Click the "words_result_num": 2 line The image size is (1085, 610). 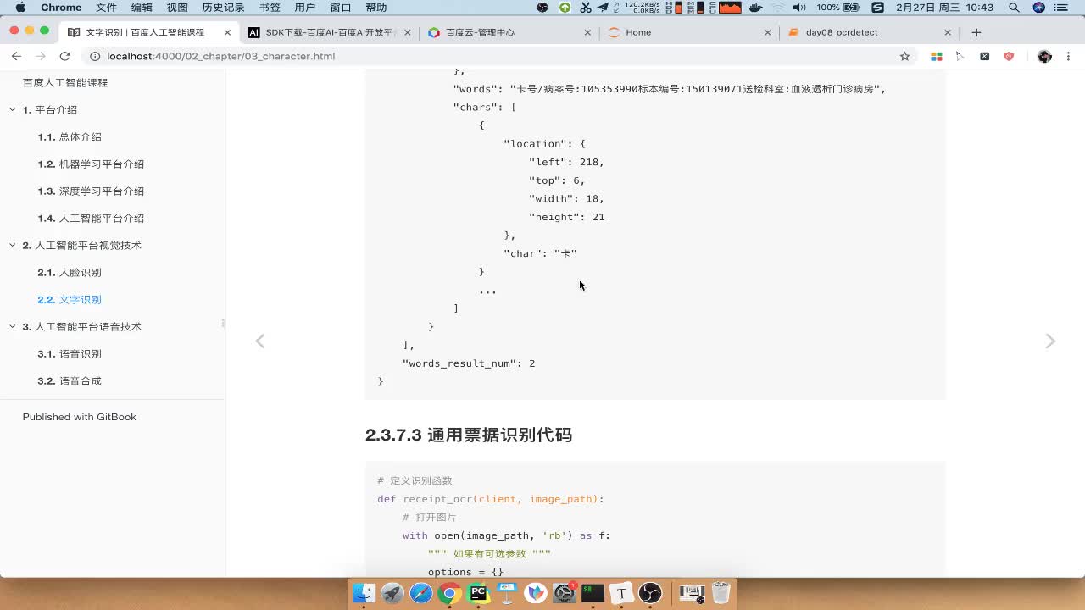click(469, 363)
